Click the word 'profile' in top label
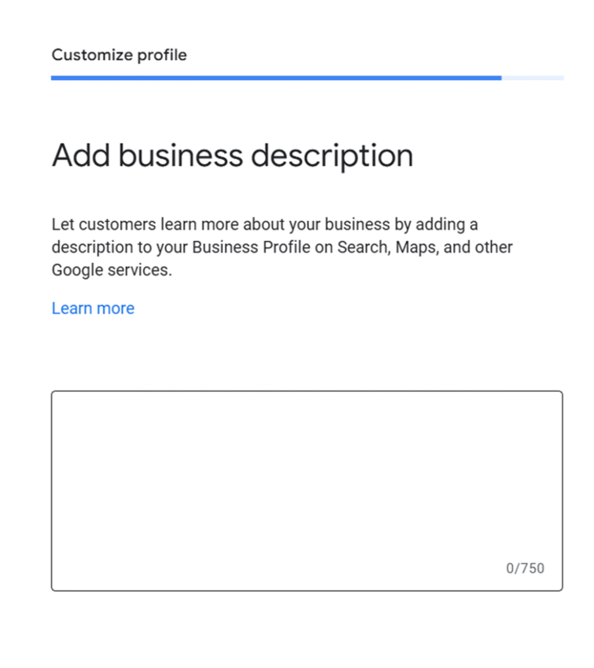Viewport: 594px width, 668px height. pyautogui.click(x=163, y=55)
